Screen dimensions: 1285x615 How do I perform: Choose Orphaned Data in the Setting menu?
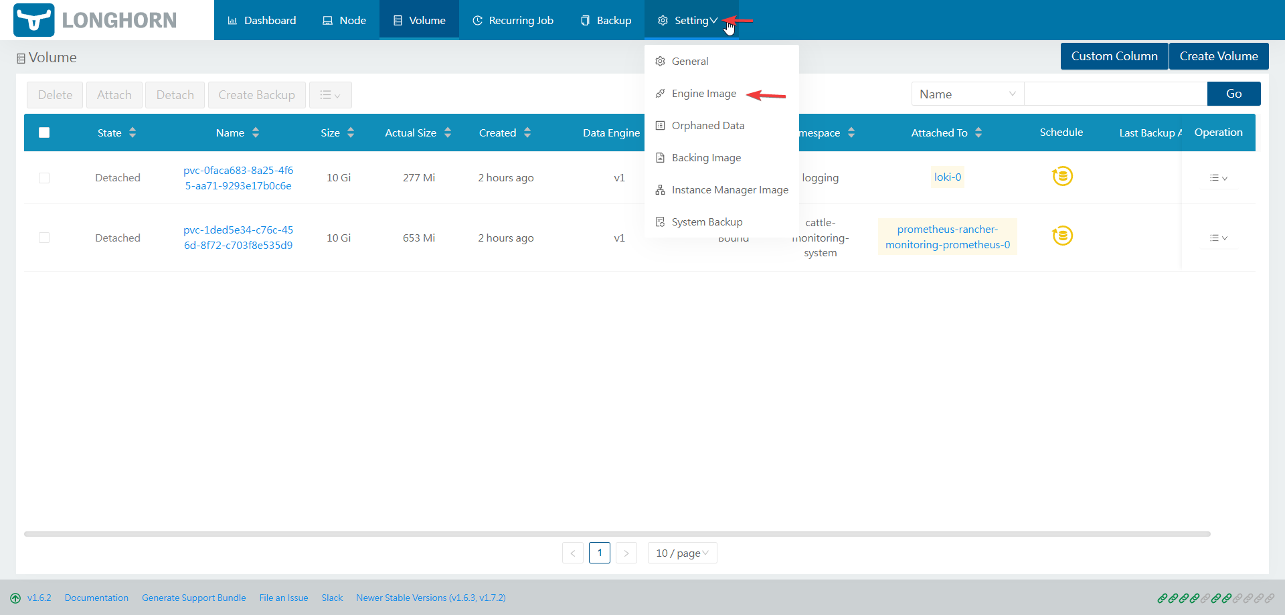click(x=707, y=126)
